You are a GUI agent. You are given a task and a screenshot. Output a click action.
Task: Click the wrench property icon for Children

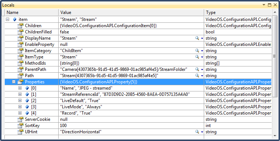pyautogui.click(x=21, y=26)
